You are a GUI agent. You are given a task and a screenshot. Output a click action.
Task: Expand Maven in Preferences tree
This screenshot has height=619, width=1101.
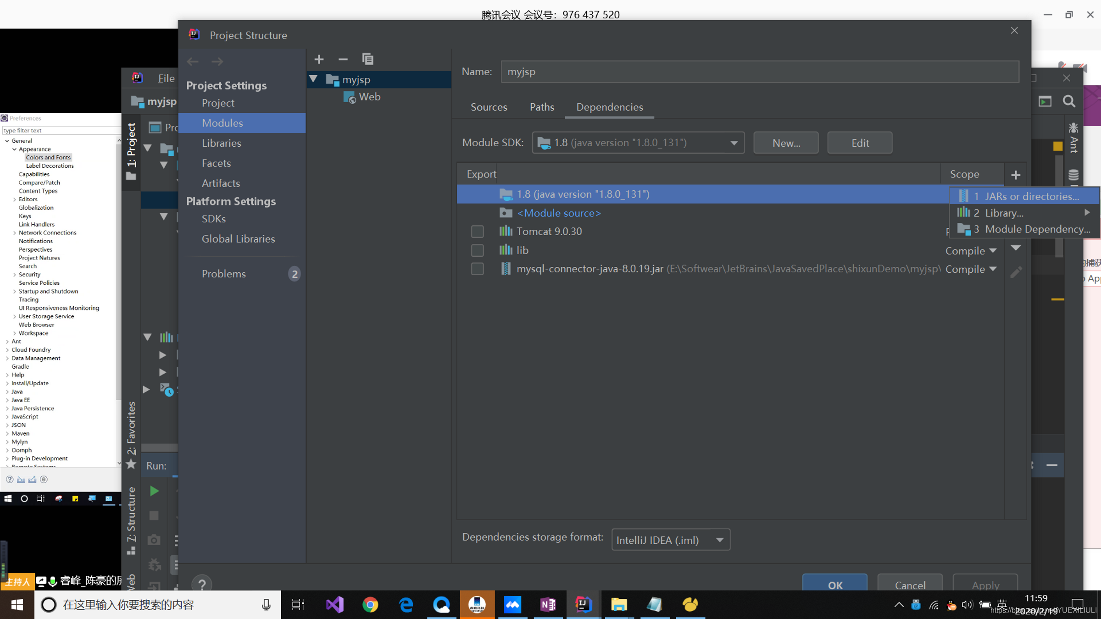click(x=7, y=433)
